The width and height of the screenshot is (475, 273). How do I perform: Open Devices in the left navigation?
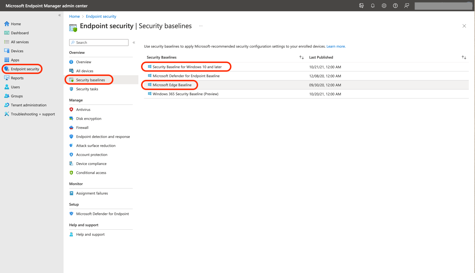(x=17, y=51)
